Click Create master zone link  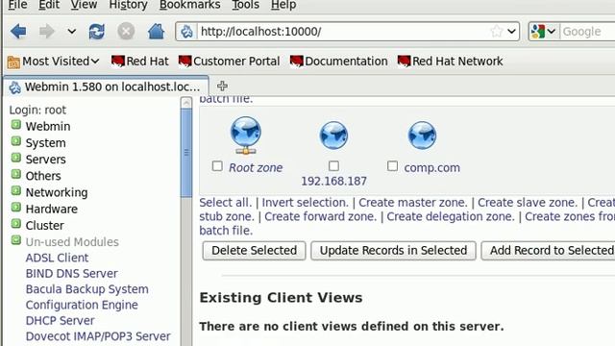point(413,203)
